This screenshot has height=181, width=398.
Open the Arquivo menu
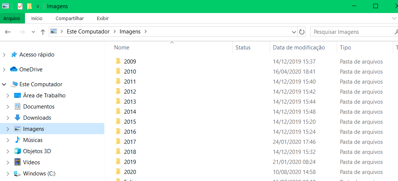(12, 18)
